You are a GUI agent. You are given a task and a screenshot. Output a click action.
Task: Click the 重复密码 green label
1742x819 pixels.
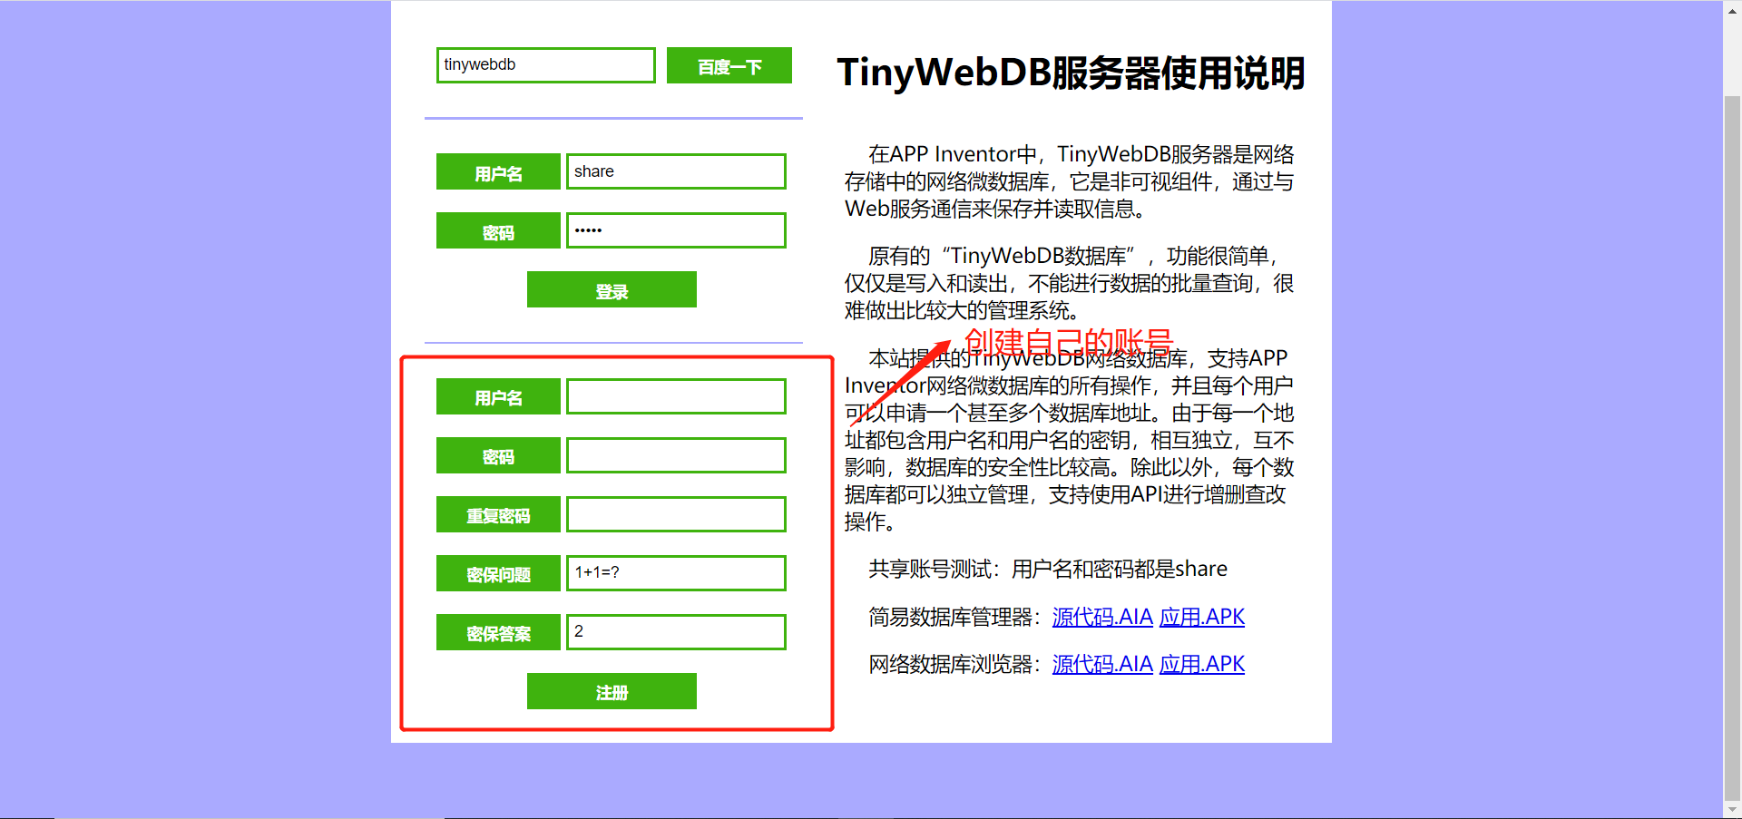pyautogui.click(x=498, y=514)
